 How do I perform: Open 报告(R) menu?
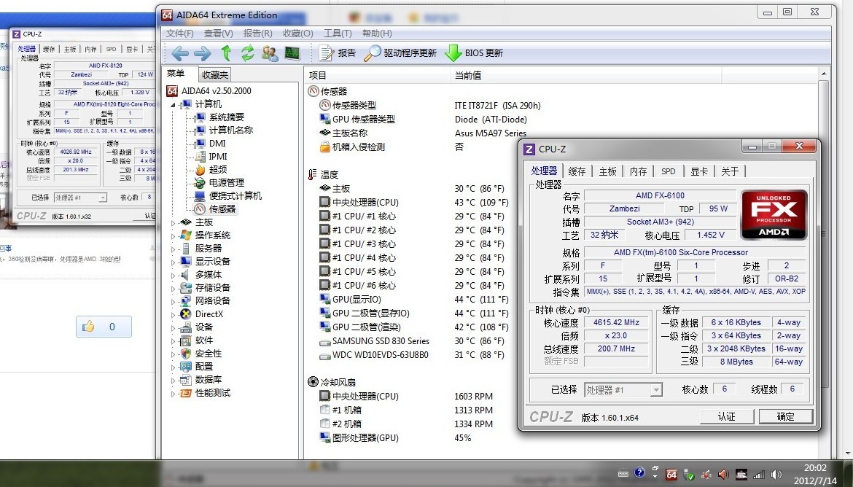coord(257,34)
